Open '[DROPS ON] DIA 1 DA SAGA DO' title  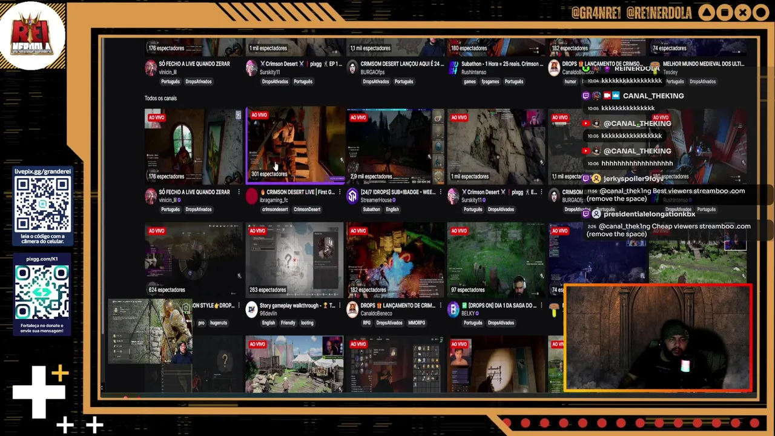click(x=498, y=306)
